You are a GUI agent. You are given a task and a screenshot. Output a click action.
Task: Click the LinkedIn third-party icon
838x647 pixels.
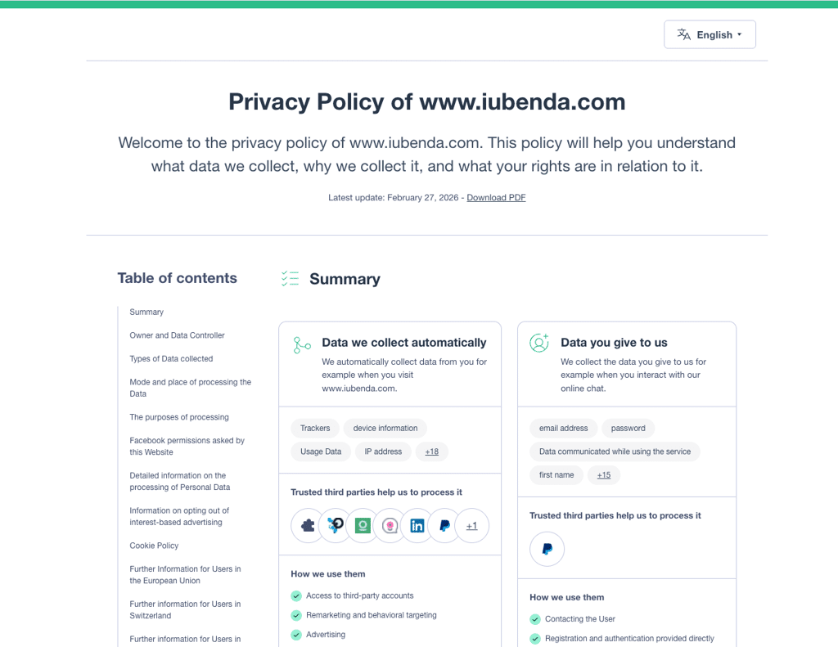click(417, 526)
